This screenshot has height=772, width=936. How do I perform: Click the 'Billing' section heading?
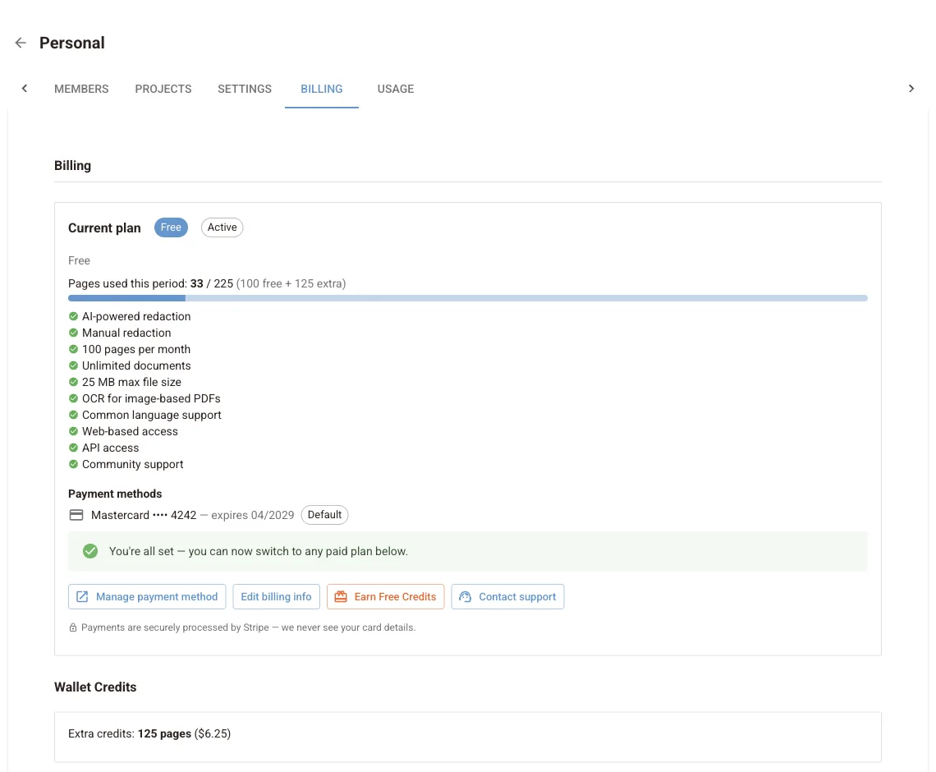73,165
